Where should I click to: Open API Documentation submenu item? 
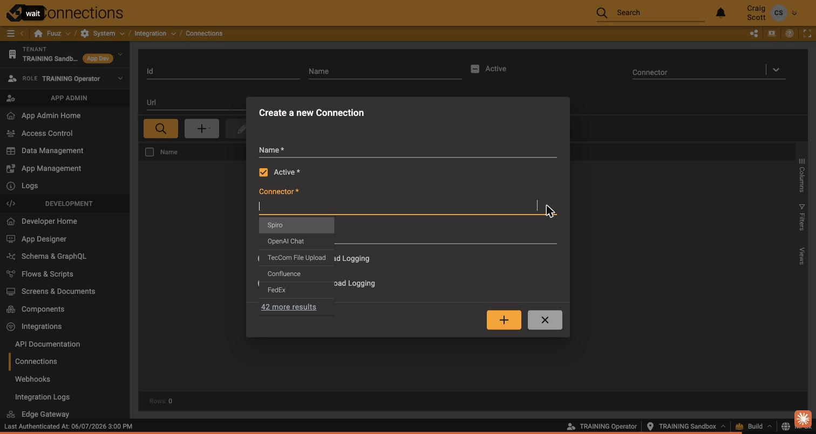pos(47,344)
